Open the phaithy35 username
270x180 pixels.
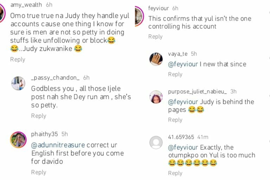point(44,134)
